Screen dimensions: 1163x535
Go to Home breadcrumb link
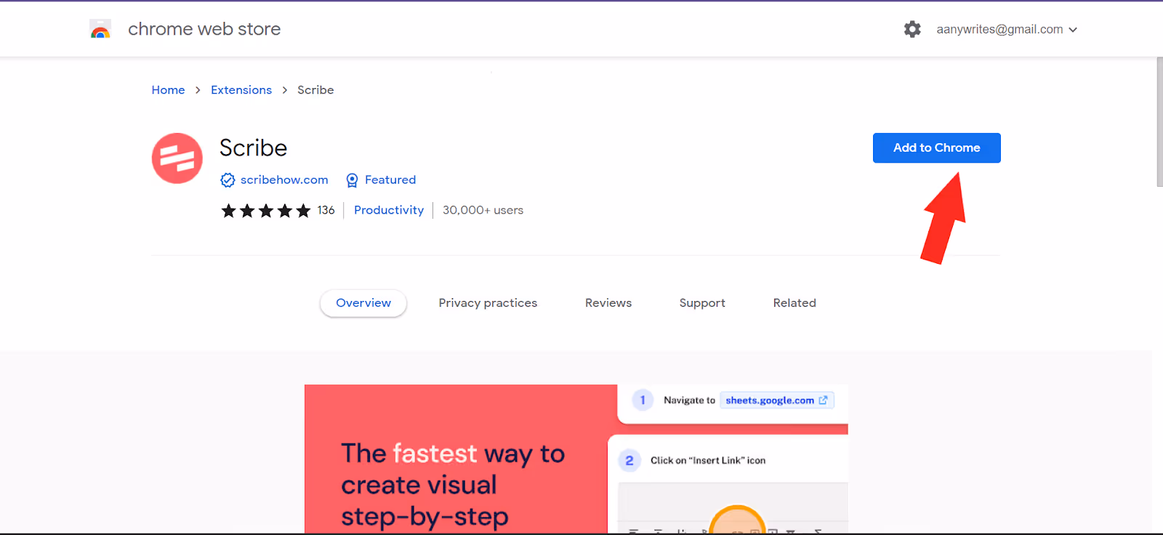[x=168, y=90]
